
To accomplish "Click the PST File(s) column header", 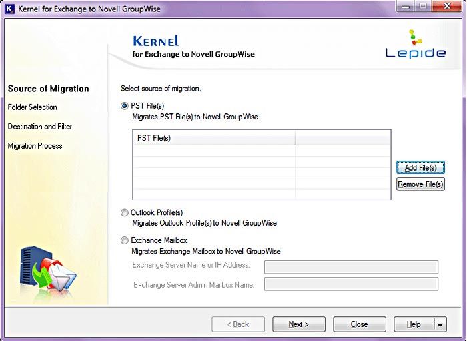I will coord(214,138).
